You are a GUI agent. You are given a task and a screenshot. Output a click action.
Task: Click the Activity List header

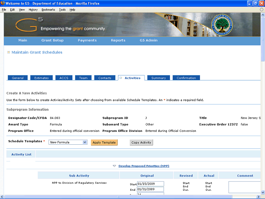coord(21,154)
